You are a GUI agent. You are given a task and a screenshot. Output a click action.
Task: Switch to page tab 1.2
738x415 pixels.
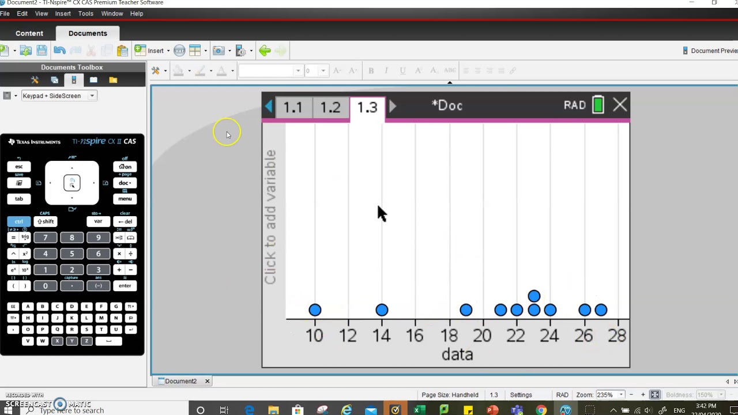[x=330, y=107]
